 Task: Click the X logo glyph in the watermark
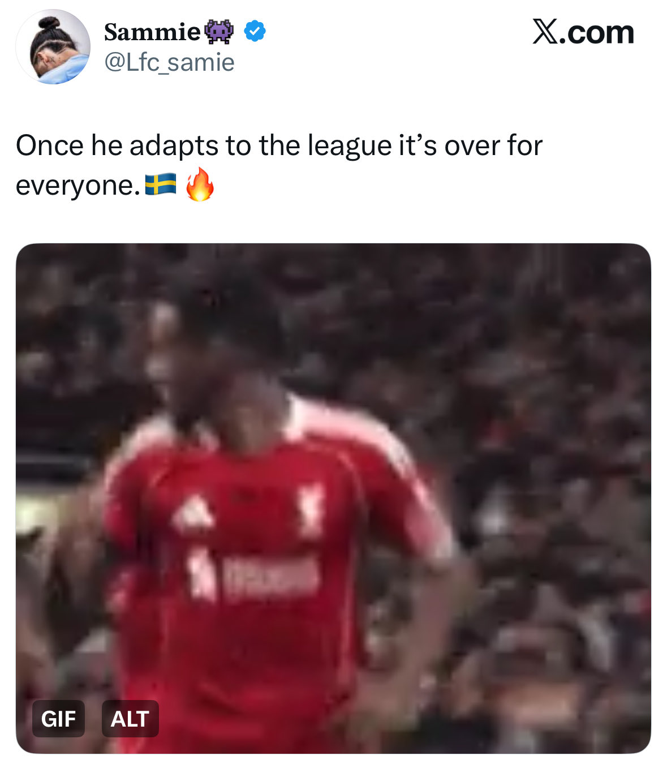[545, 32]
